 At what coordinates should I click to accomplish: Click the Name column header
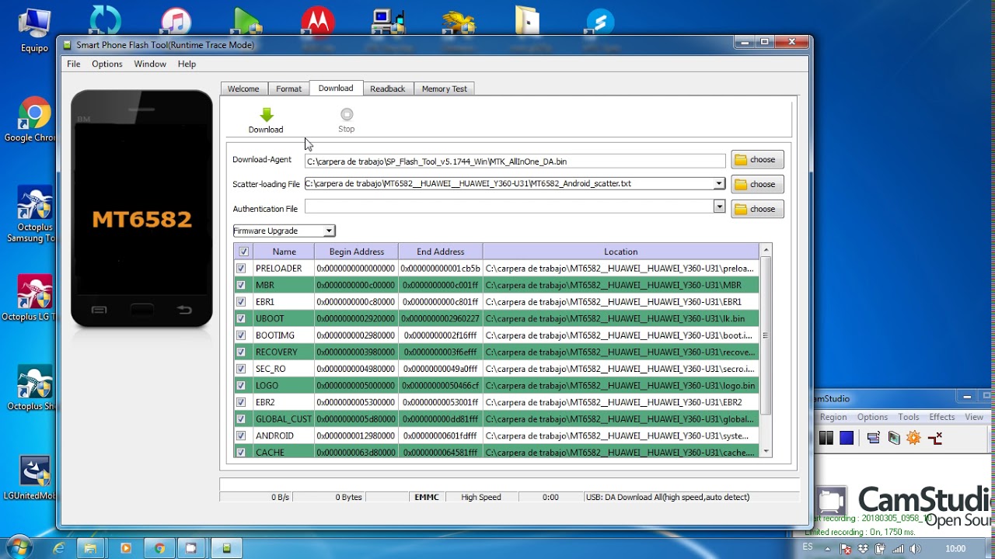(x=284, y=252)
